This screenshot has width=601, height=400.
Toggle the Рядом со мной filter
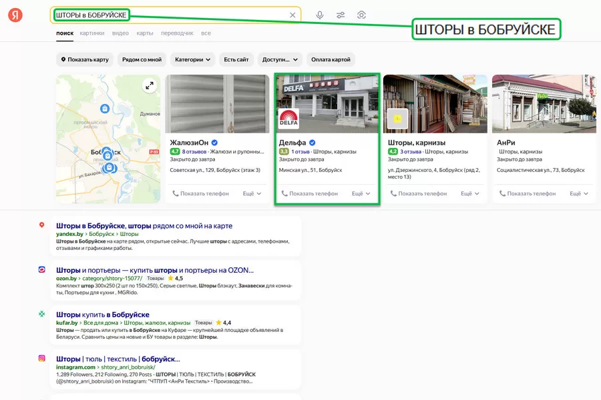142,59
